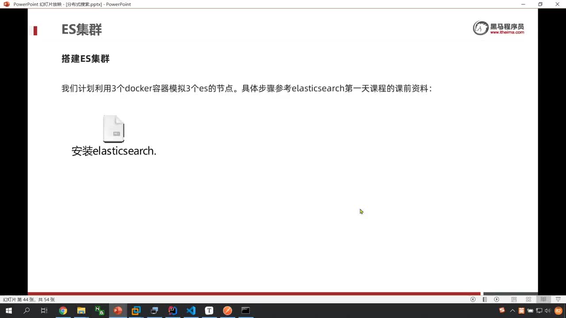Open the terminal window from taskbar
The width and height of the screenshot is (566, 318).
[x=245, y=310]
